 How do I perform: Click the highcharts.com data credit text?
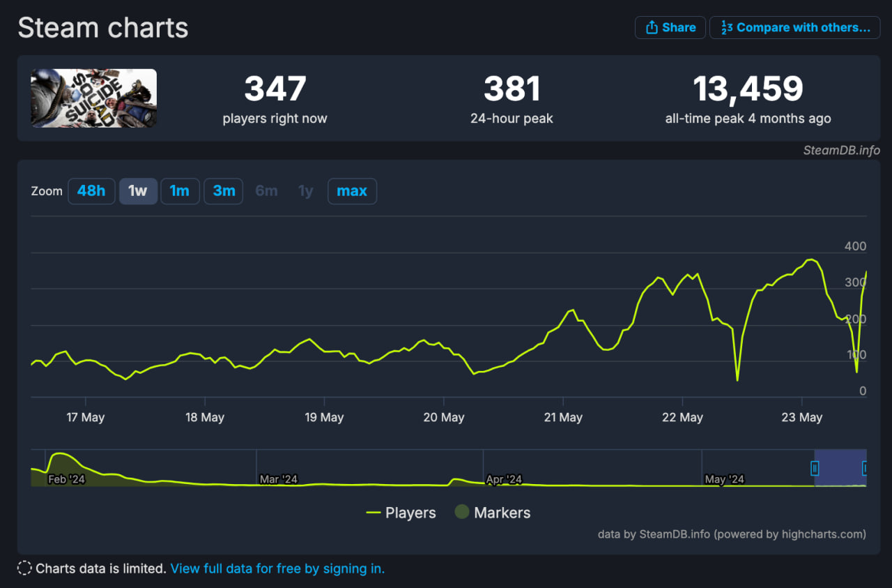pos(732,534)
